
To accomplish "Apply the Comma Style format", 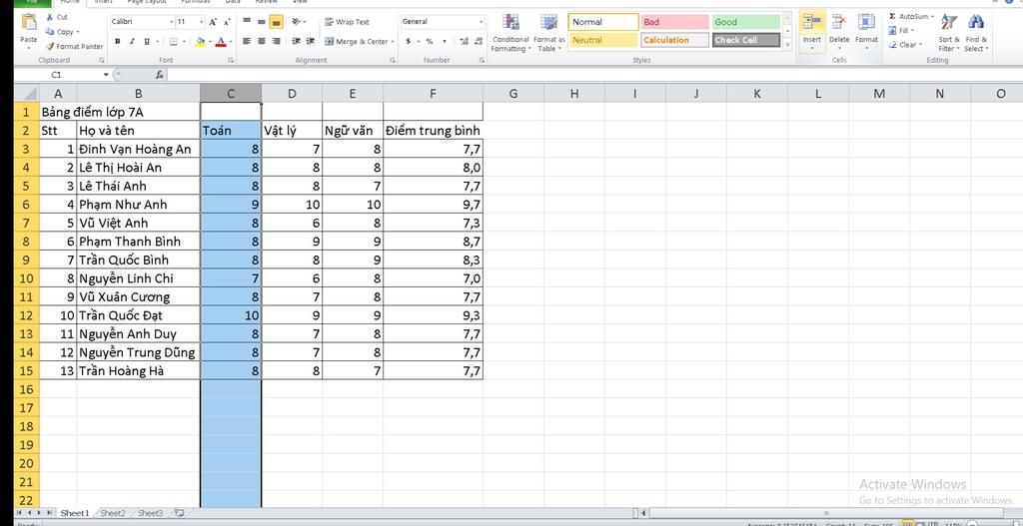I will click(x=445, y=41).
